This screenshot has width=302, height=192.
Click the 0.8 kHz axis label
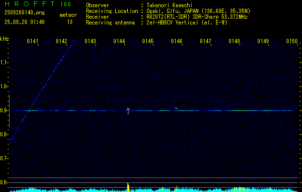click(3, 134)
